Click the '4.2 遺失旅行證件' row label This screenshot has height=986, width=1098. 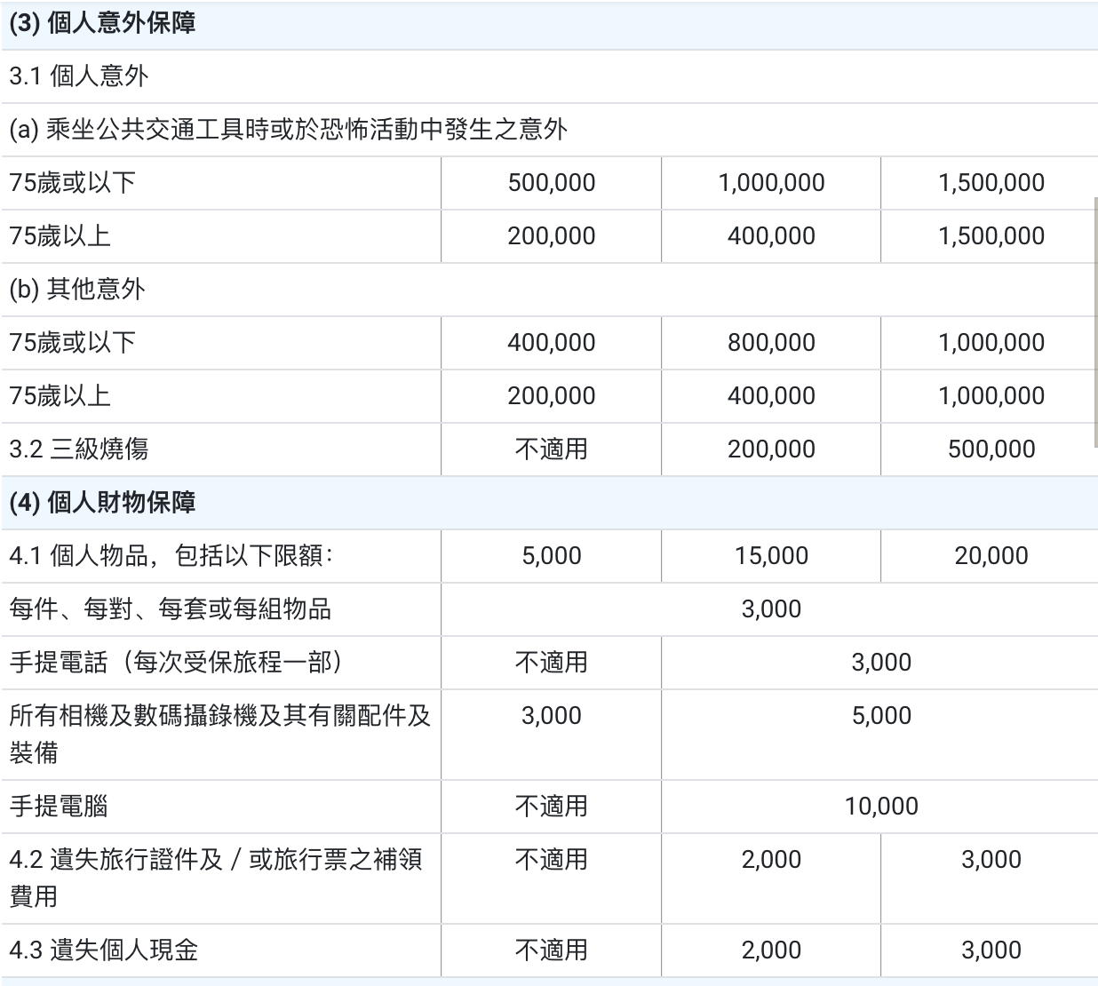click(216, 879)
